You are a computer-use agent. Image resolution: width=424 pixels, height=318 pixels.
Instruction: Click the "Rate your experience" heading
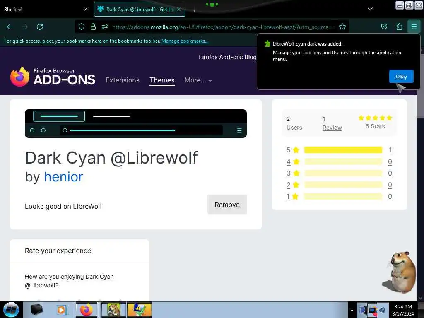[58, 251]
